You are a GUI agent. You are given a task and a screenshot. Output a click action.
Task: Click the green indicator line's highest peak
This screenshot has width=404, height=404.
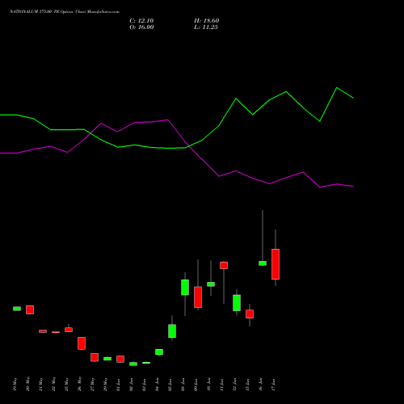[x=337, y=88]
